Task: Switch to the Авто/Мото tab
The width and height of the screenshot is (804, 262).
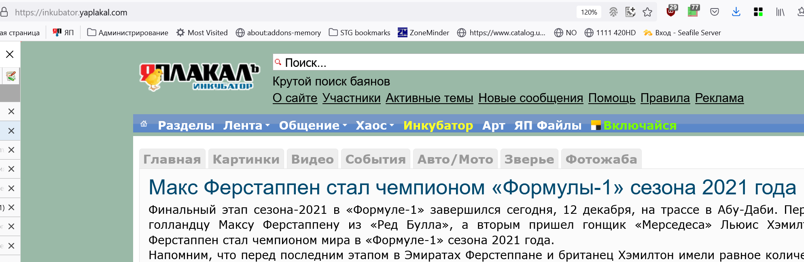Action: 455,159
